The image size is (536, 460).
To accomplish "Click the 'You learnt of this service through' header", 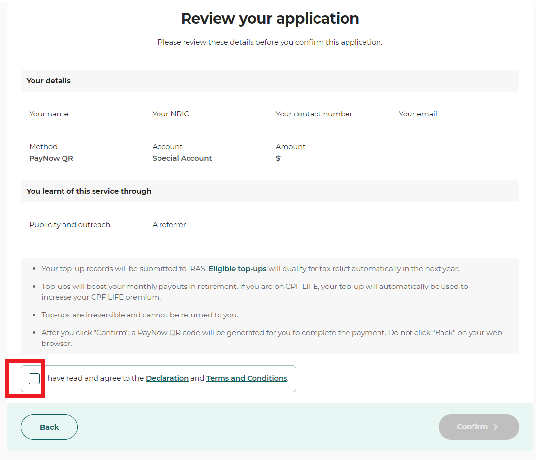I will click(89, 191).
